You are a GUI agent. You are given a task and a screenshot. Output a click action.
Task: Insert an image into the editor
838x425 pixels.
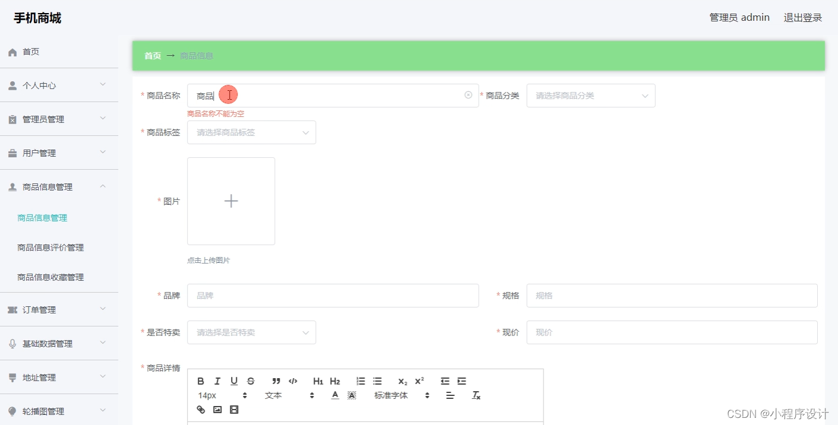(217, 410)
